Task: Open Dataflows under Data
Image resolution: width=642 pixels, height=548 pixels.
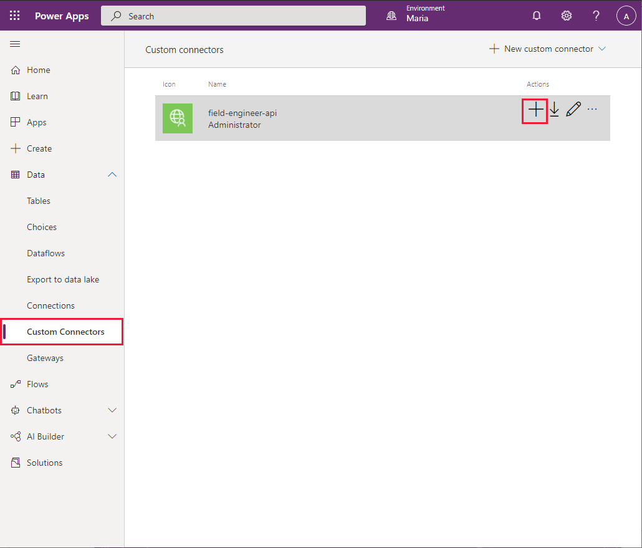Action: (46, 254)
